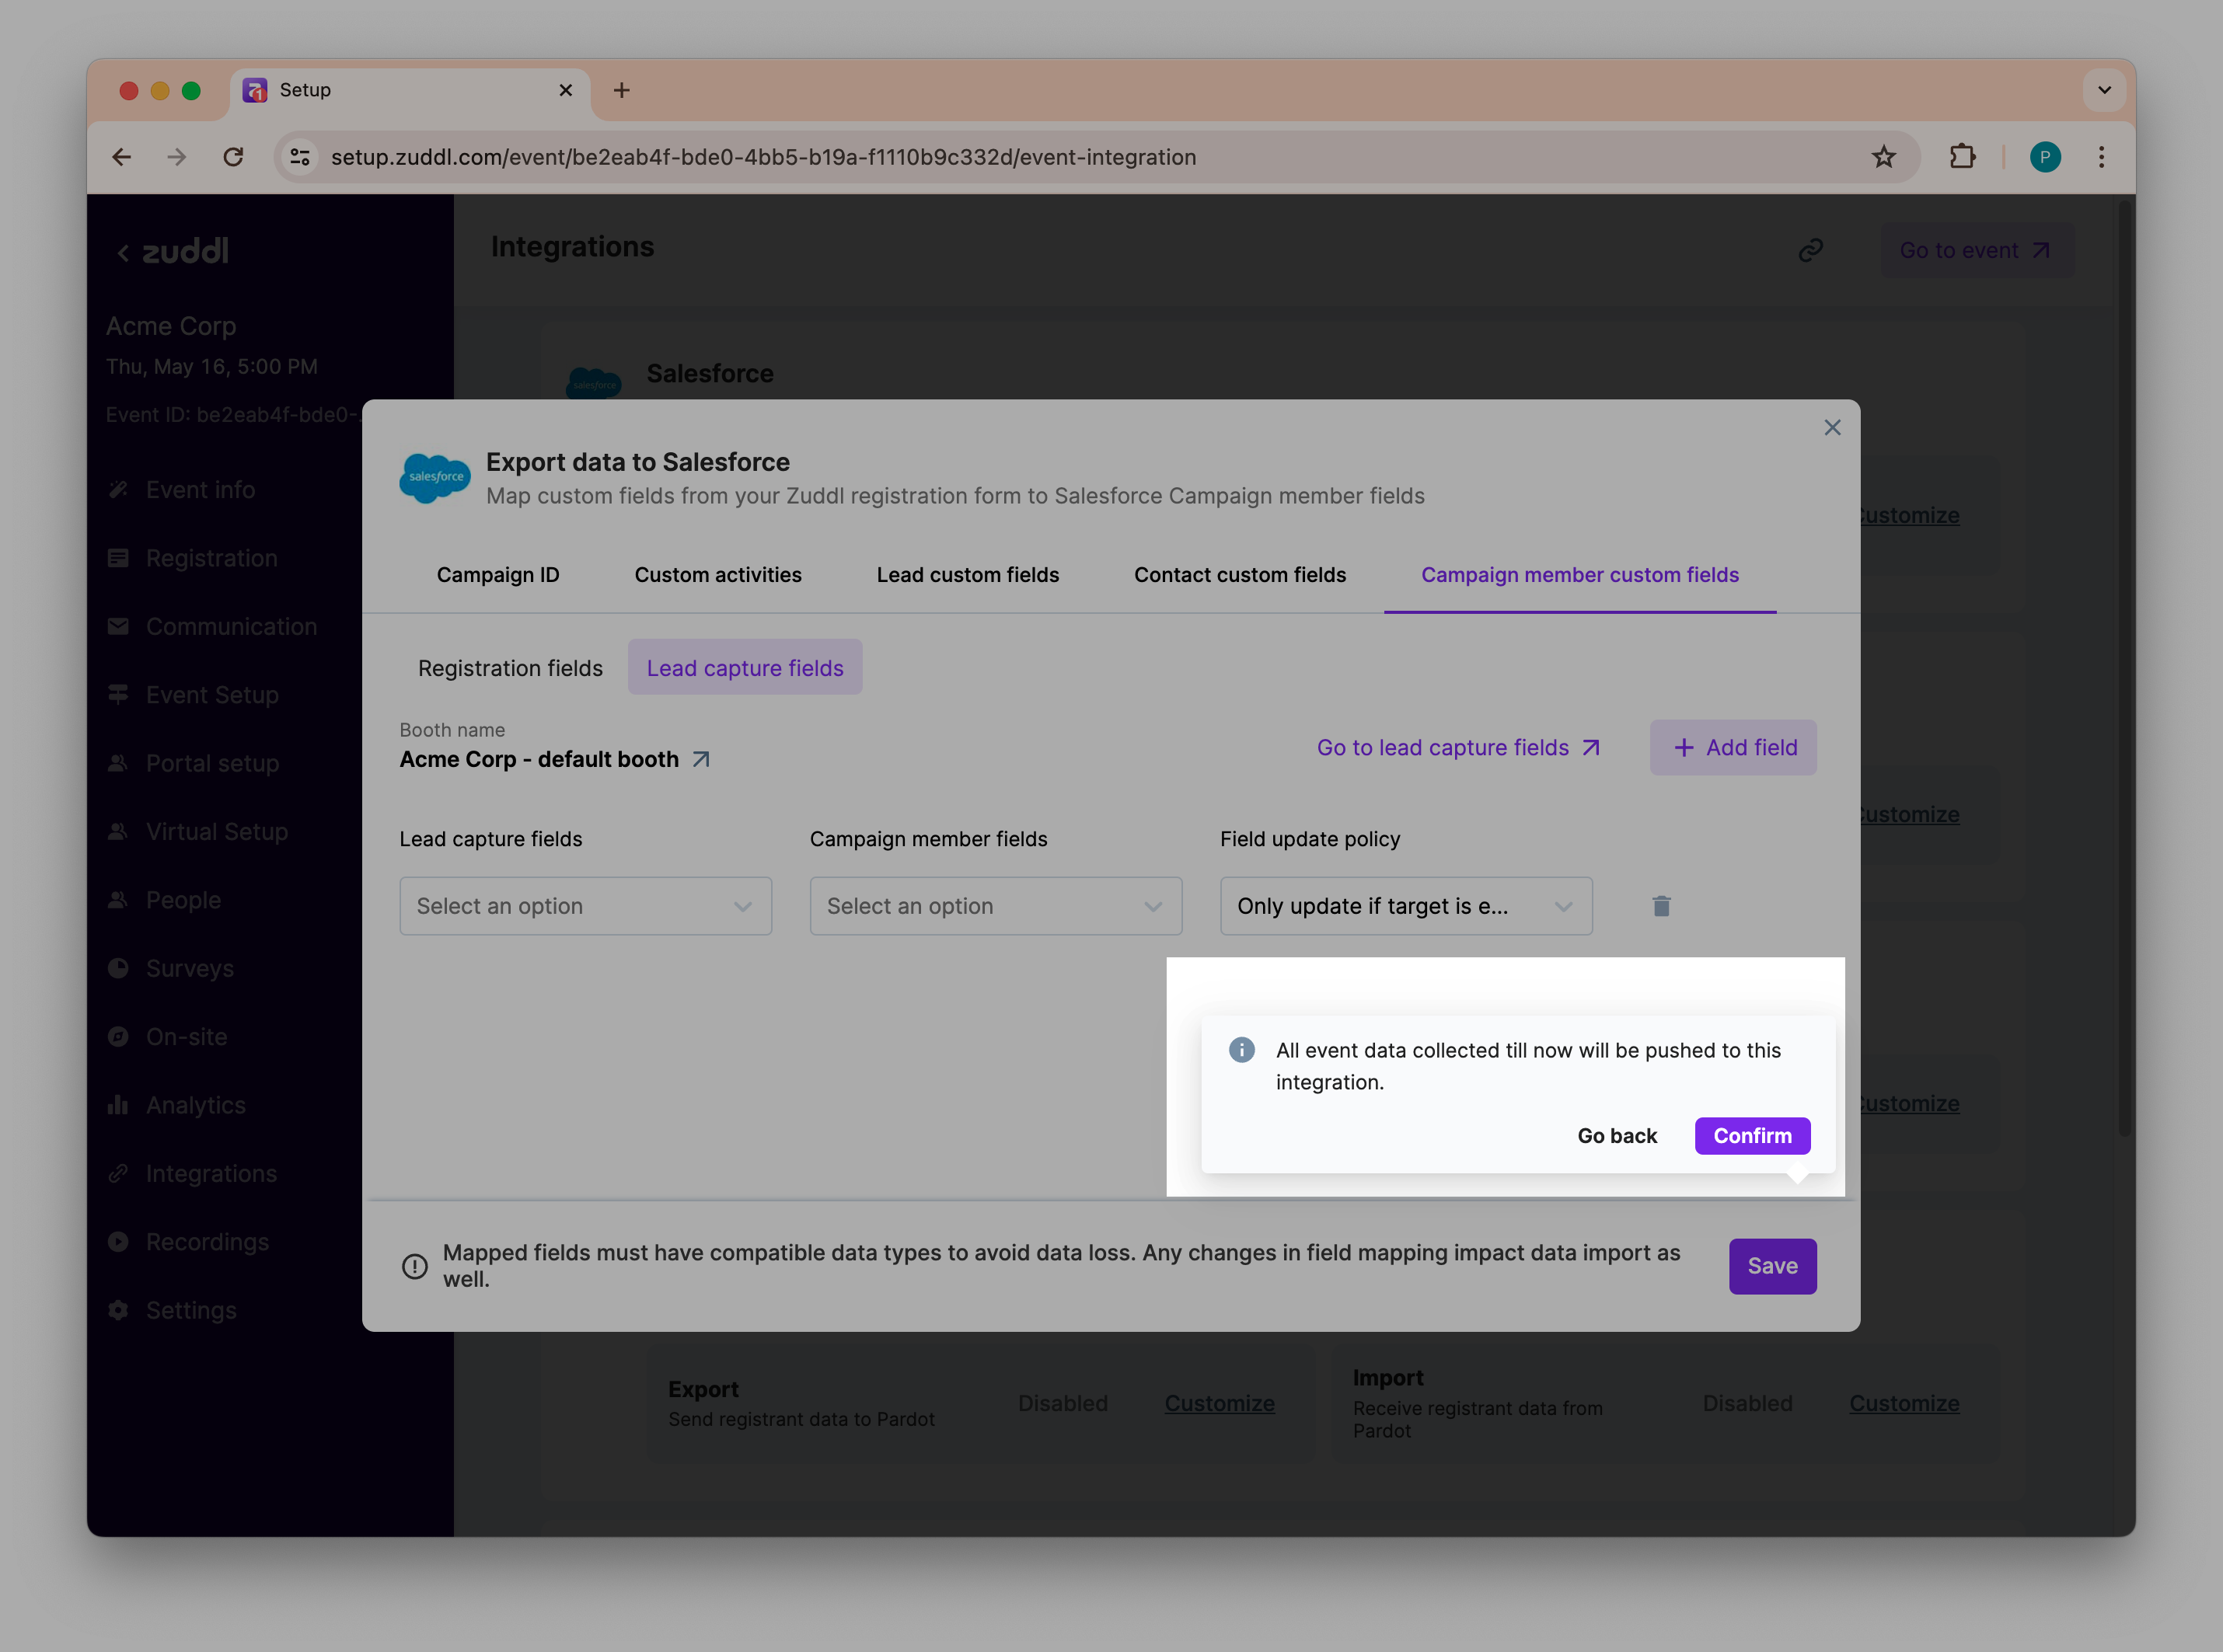
Task: Click the Add field button
Action: pyautogui.click(x=1733, y=748)
